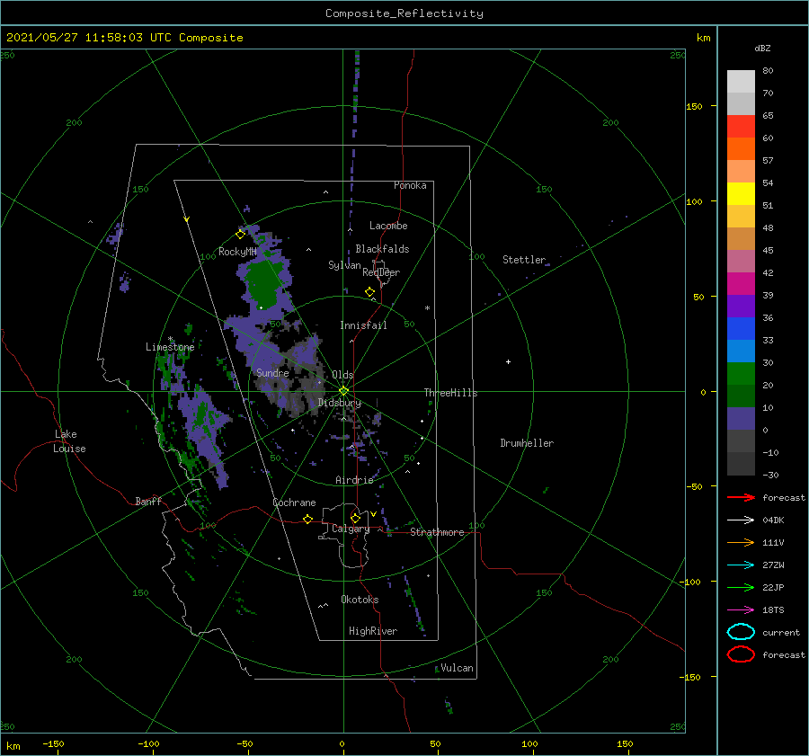This screenshot has height=756, width=809.
Task: Click the Didsbury label
Action: tap(339, 403)
